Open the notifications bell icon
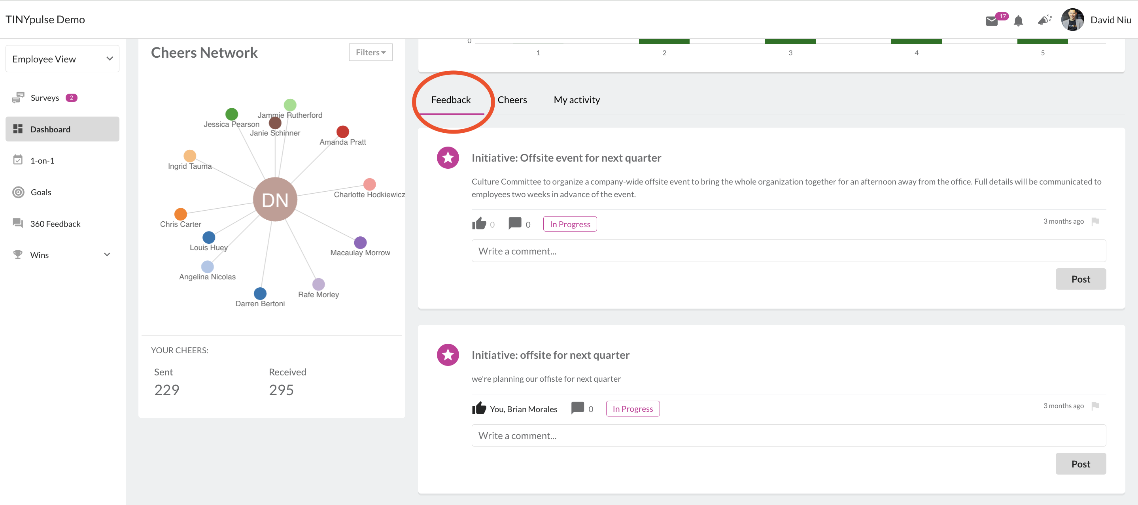 1018,21
